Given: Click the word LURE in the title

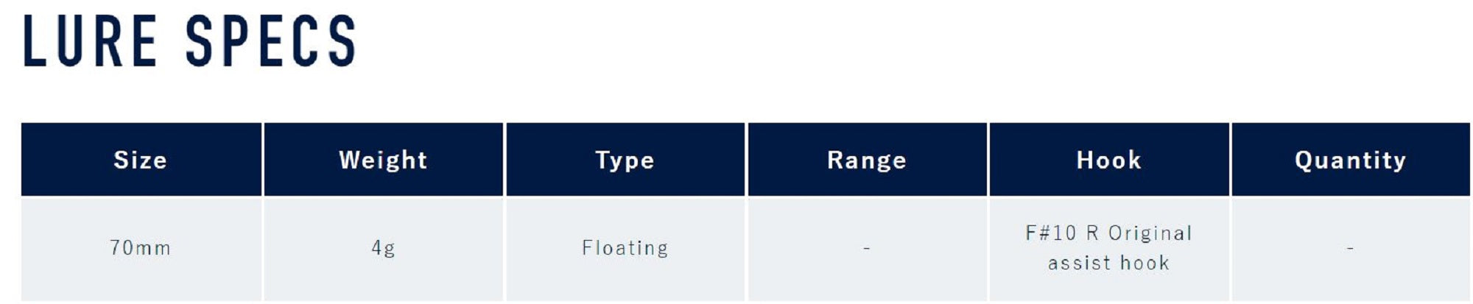Looking at the screenshot, I should point(90,42).
